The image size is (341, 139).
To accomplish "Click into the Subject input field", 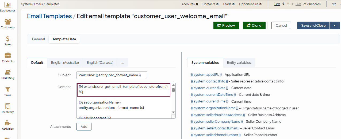I will pos(112,75).
